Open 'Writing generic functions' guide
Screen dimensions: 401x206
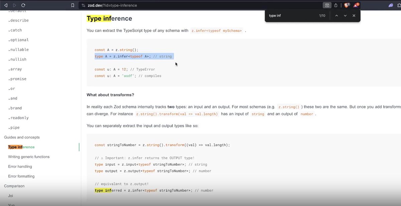[x=29, y=157]
